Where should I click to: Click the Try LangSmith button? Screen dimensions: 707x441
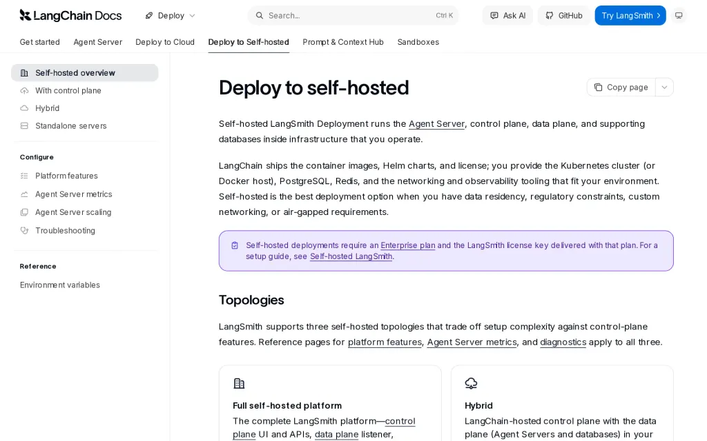pyautogui.click(x=630, y=15)
